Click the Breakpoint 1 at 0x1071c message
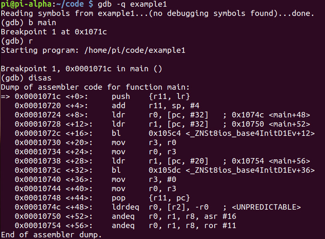This screenshot has width=325, height=239. (54, 32)
